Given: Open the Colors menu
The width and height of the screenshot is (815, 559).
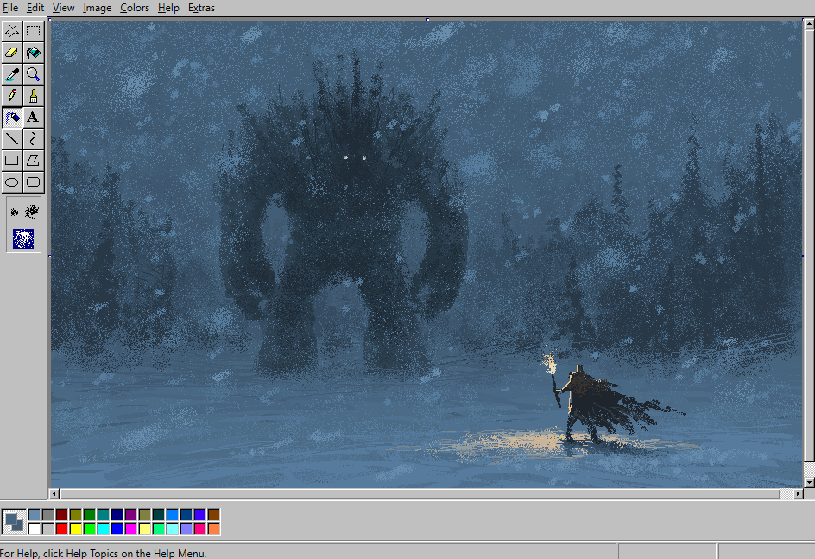Looking at the screenshot, I should 135,8.
